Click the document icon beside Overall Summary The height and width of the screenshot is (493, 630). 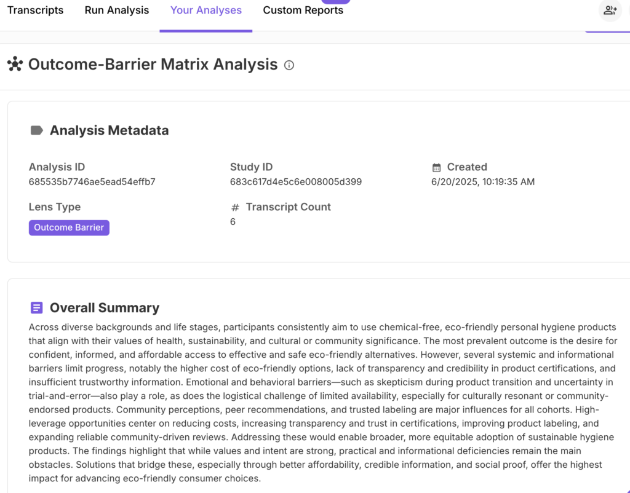[37, 308]
